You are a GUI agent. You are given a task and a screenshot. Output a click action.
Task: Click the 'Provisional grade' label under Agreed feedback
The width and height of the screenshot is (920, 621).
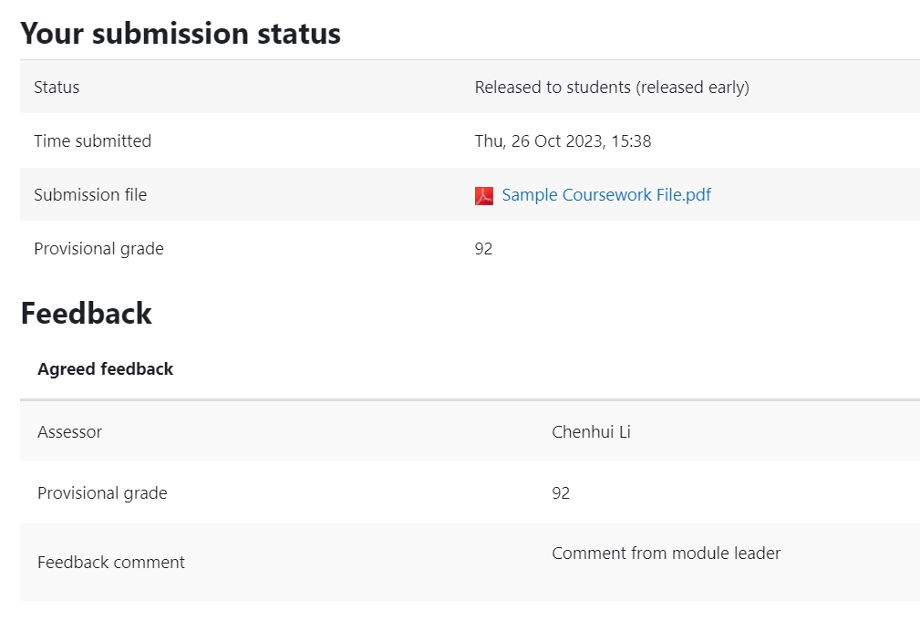pyautogui.click(x=102, y=492)
